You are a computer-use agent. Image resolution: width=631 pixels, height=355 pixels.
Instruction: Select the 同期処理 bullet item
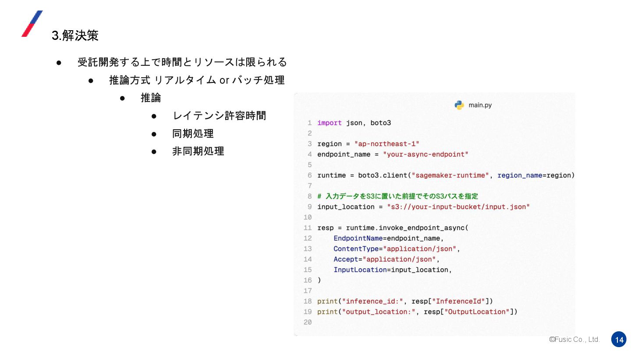click(193, 134)
